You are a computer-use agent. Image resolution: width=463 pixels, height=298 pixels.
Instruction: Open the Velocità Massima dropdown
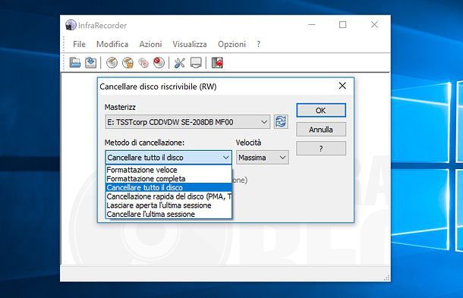click(262, 158)
